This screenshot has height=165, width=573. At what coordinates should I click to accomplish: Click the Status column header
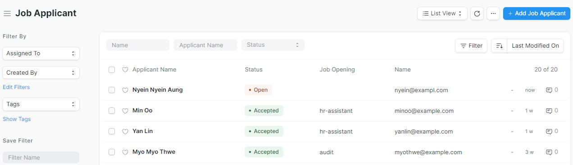click(254, 70)
